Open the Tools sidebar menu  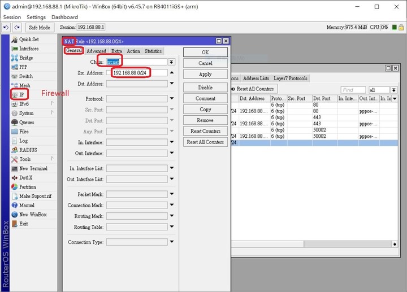pos(25,159)
